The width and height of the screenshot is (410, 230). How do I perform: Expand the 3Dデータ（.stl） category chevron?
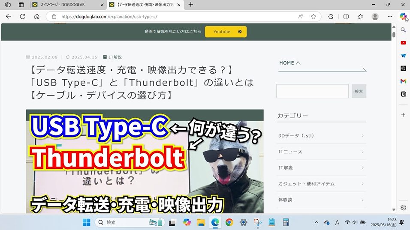click(362, 136)
